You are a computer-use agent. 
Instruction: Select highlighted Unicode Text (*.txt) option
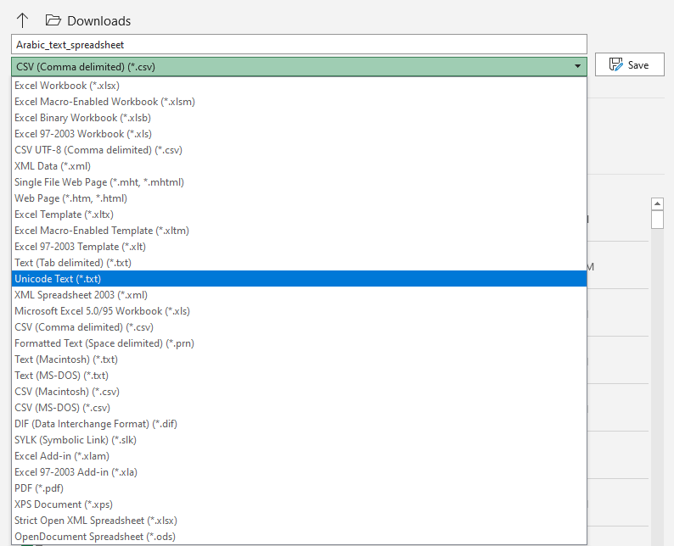tap(299, 279)
